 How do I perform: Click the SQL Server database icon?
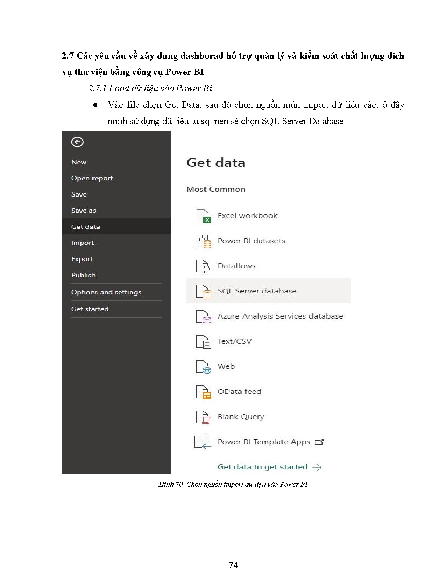click(x=203, y=291)
